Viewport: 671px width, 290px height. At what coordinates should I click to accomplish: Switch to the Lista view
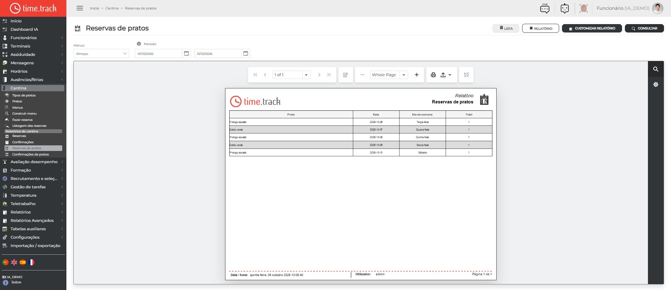click(506, 28)
